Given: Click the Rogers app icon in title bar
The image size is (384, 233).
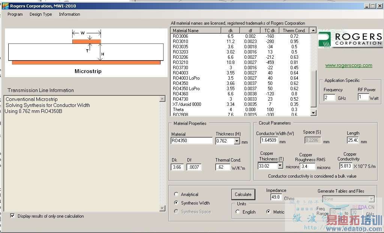Looking at the screenshot, I should pyautogui.click(x=5, y=6).
